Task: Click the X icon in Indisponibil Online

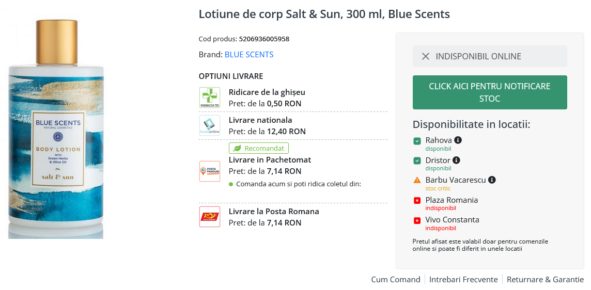Action: [x=426, y=56]
